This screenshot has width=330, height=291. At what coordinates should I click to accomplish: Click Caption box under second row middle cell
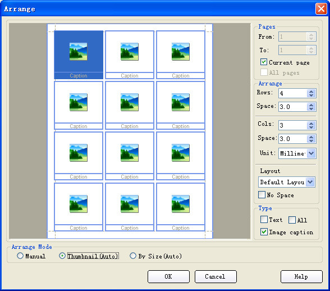(130, 126)
